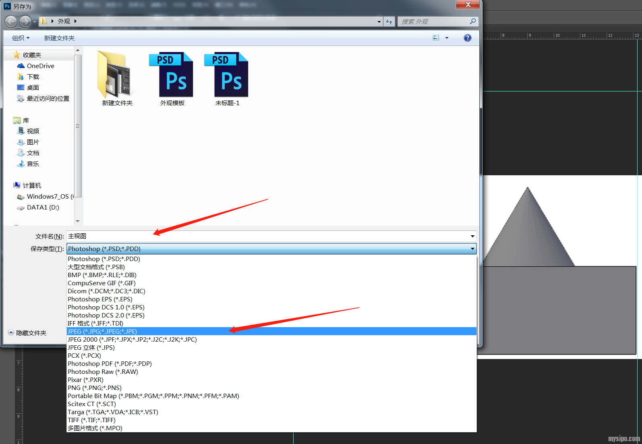Screen dimensions: 642x444
Task: Select OneDrive in the navigation pane
Action: tap(40, 66)
